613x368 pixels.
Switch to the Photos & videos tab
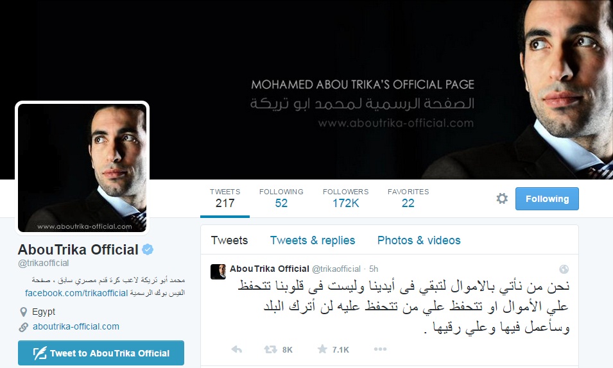point(419,240)
